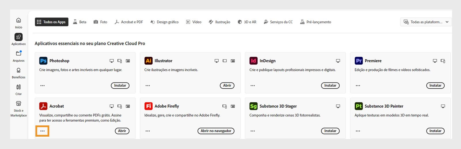Switch to the Vídeo tab
461x149 pixels.
point(194,22)
